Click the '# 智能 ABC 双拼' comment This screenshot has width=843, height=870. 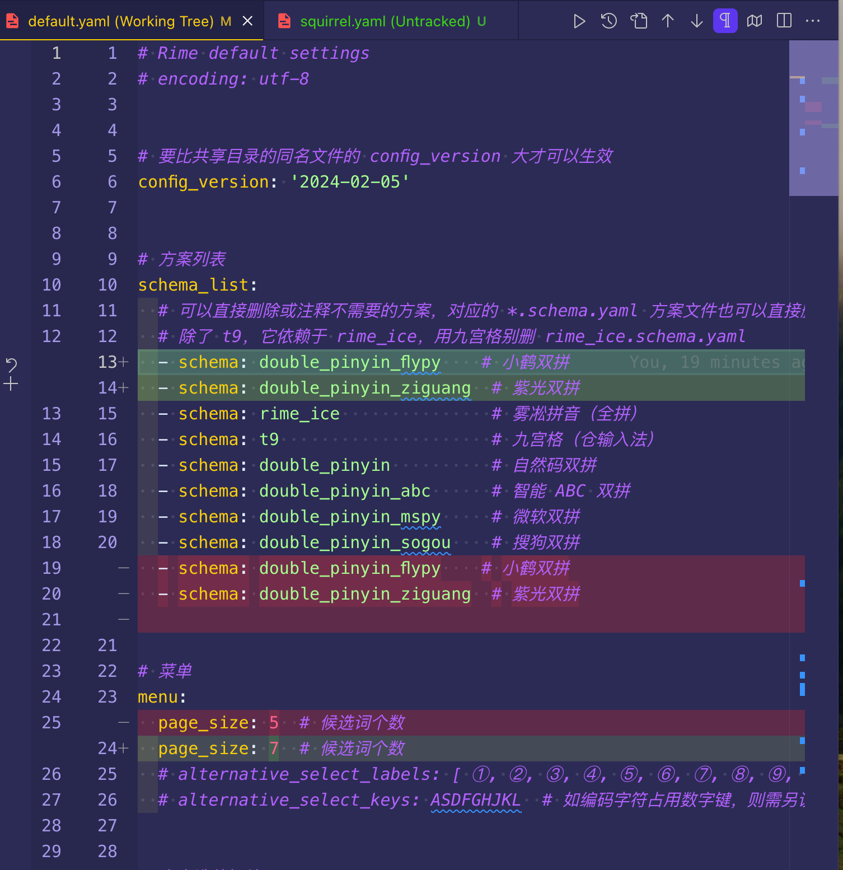click(x=561, y=491)
